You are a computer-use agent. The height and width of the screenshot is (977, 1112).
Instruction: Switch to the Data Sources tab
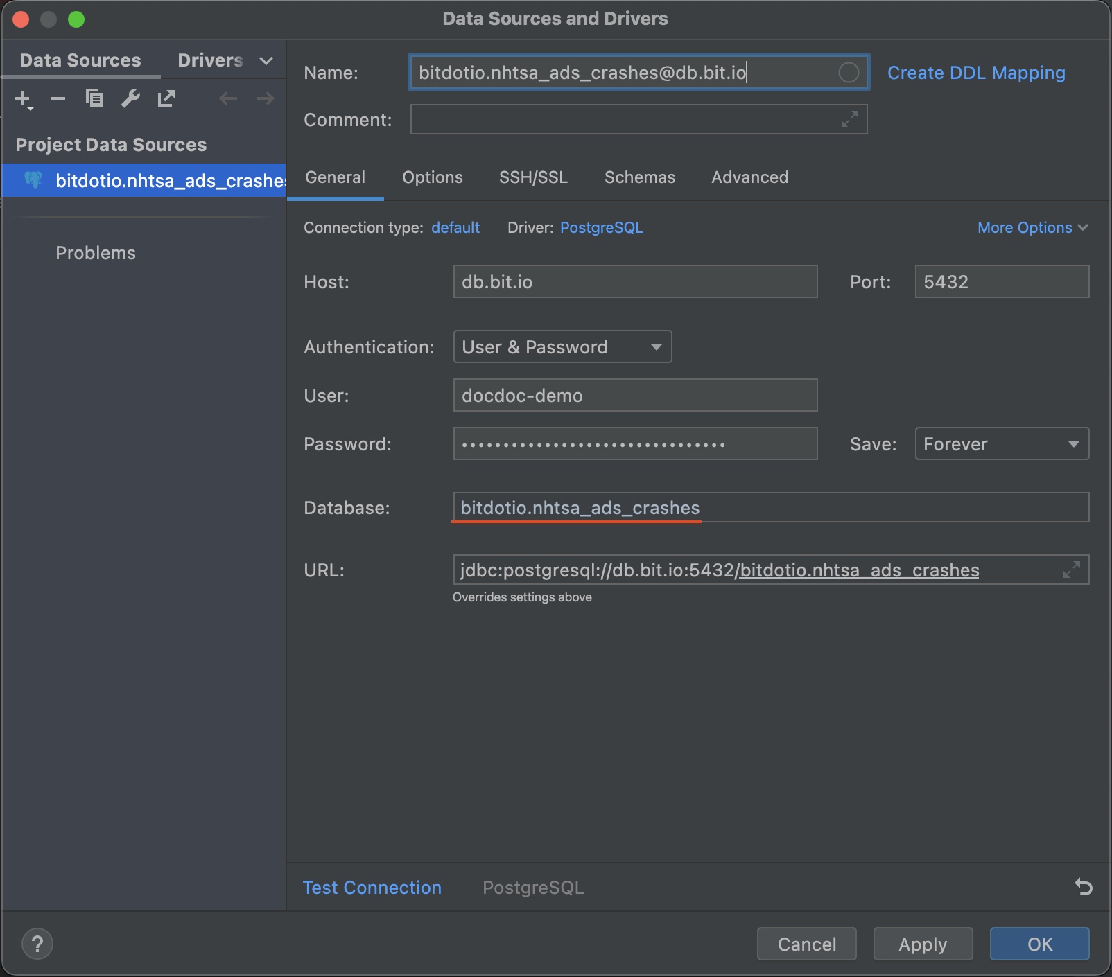click(x=80, y=60)
